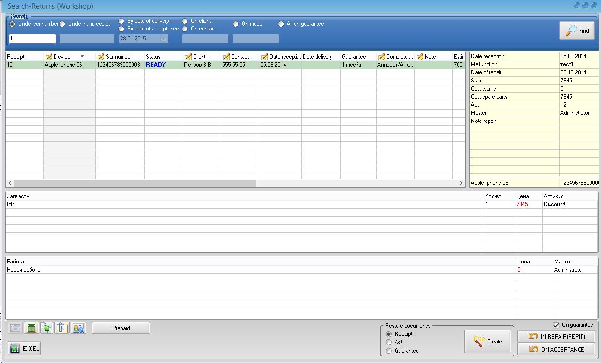Export the results with the EXCEL button
Image resolution: width=601 pixels, height=363 pixels.
24,348
